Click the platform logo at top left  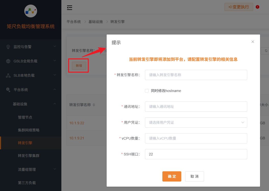30,11
